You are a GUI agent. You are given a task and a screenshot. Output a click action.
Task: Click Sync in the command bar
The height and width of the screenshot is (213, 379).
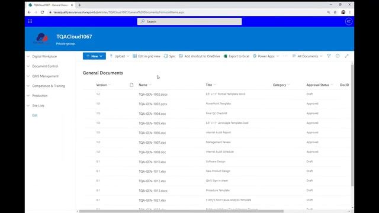pyautogui.click(x=169, y=56)
